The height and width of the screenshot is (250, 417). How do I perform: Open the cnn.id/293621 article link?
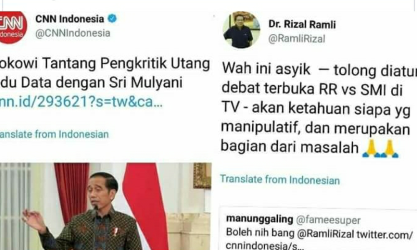pyautogui.click(x=81, y=102)
